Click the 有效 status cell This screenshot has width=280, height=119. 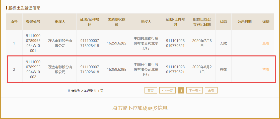click(223, 69)
